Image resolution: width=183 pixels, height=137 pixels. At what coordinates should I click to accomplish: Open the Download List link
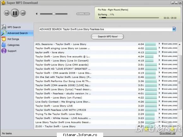(x=168, y=133)
